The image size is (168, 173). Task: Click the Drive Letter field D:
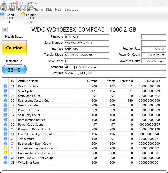click(86, 61)
